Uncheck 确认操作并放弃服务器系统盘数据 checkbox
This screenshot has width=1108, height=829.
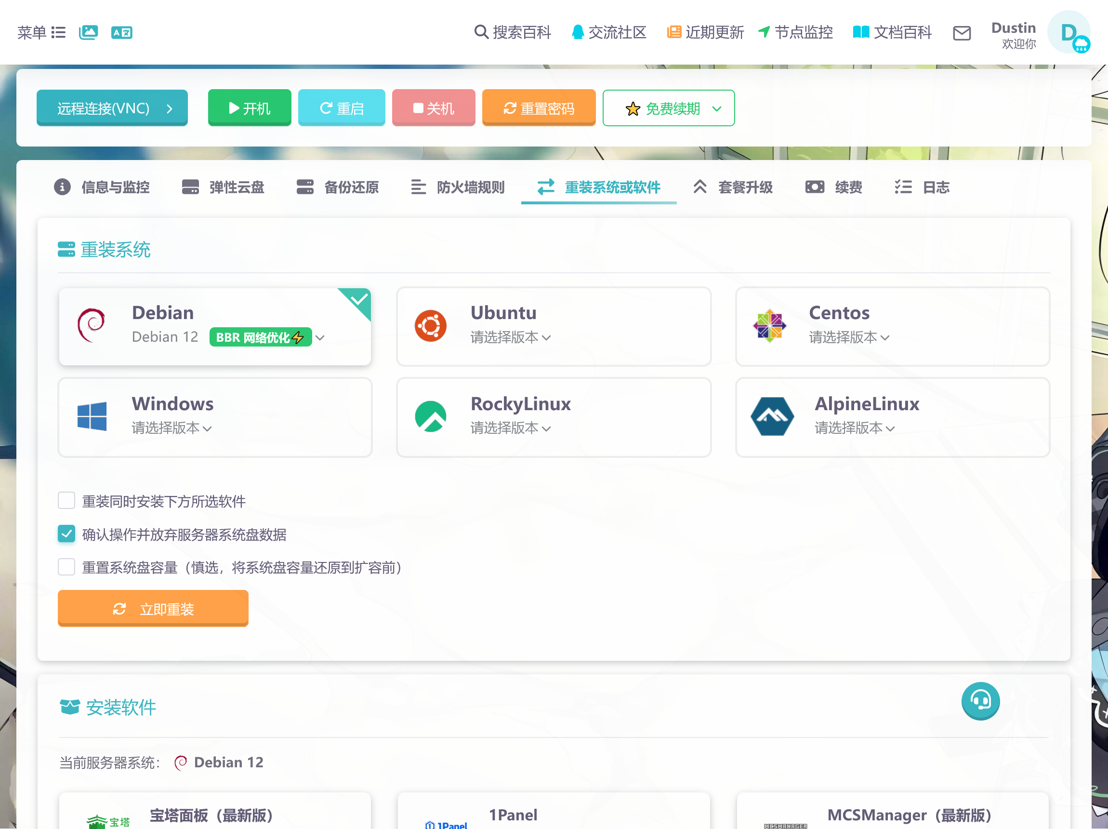click(66, 535)
